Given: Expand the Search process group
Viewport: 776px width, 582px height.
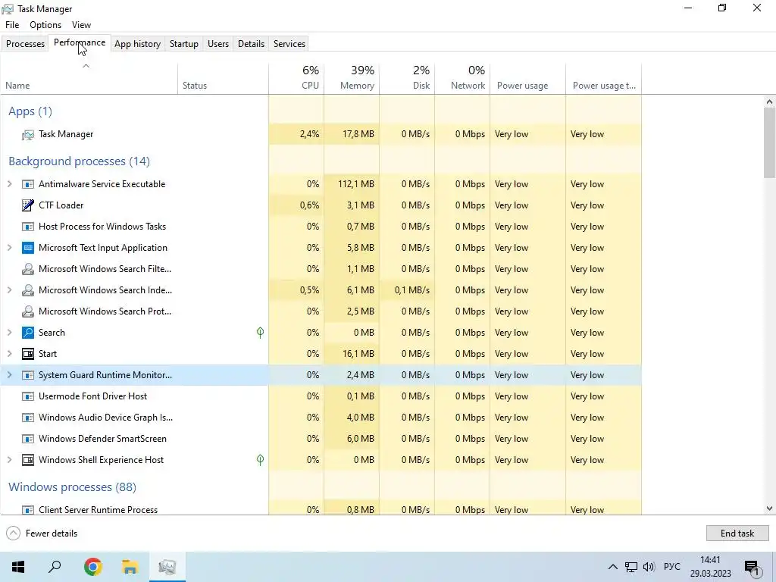Looking at the screenshot, I should pyautogui.click(x=9, y=333).
